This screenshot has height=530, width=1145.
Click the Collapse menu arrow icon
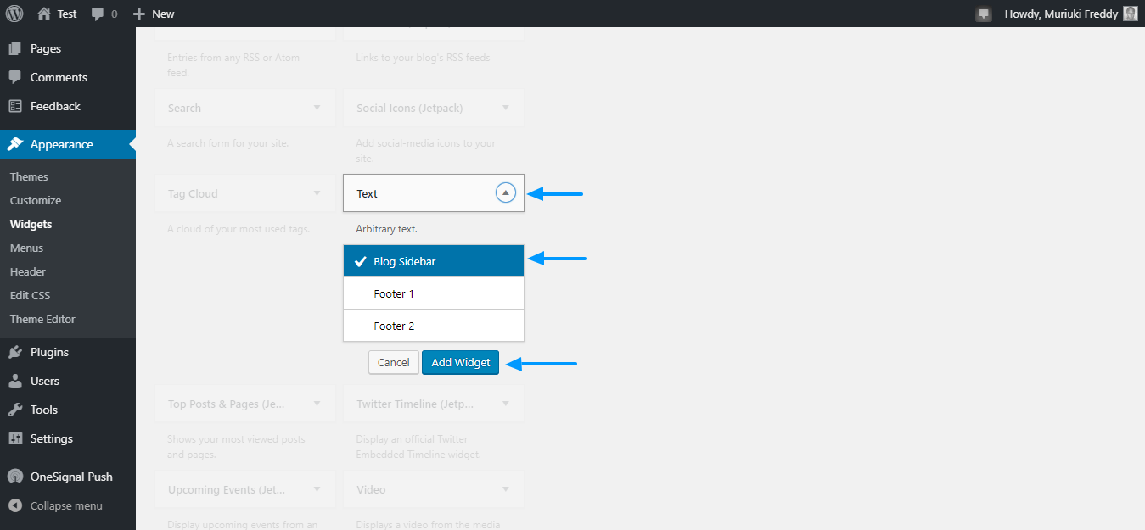pos(15,505)
